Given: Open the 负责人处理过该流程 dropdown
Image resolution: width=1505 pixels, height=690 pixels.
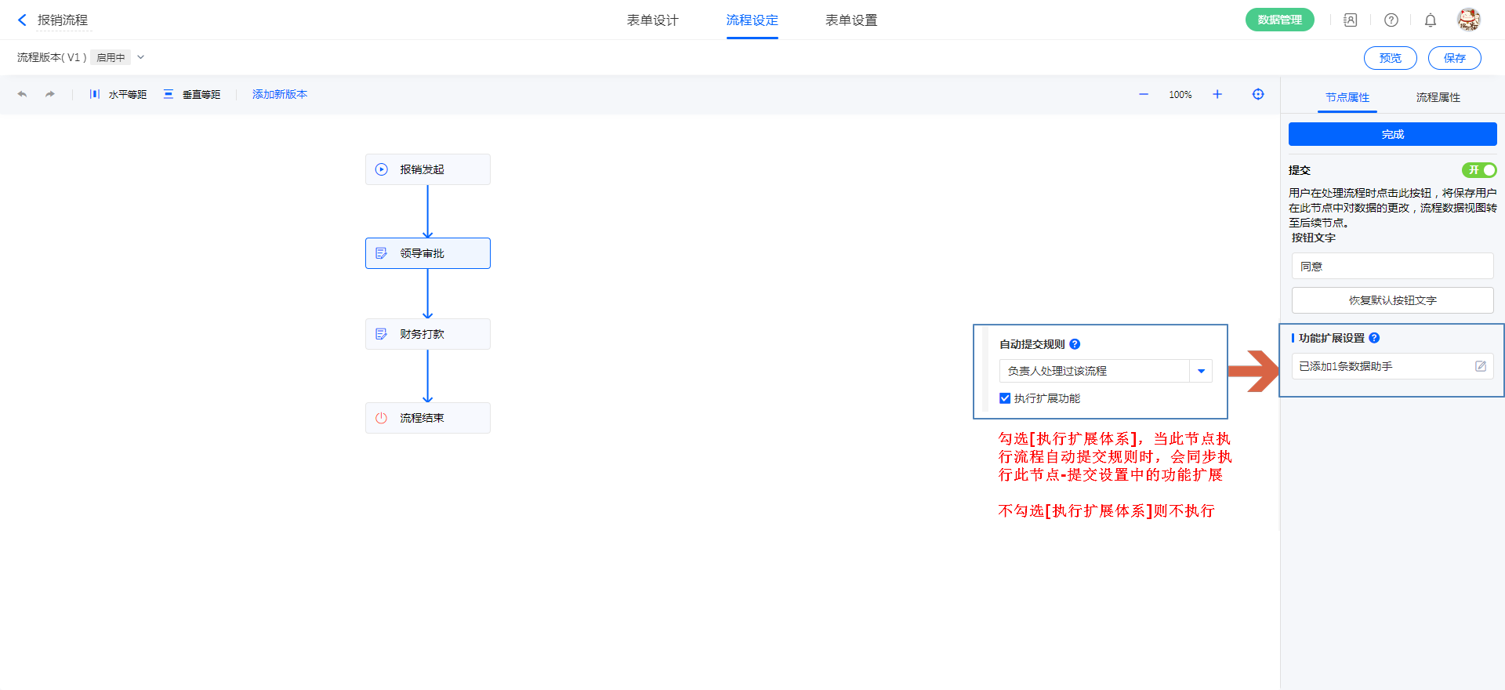Looking at the screenshot, I should (x=1201, y=371).
